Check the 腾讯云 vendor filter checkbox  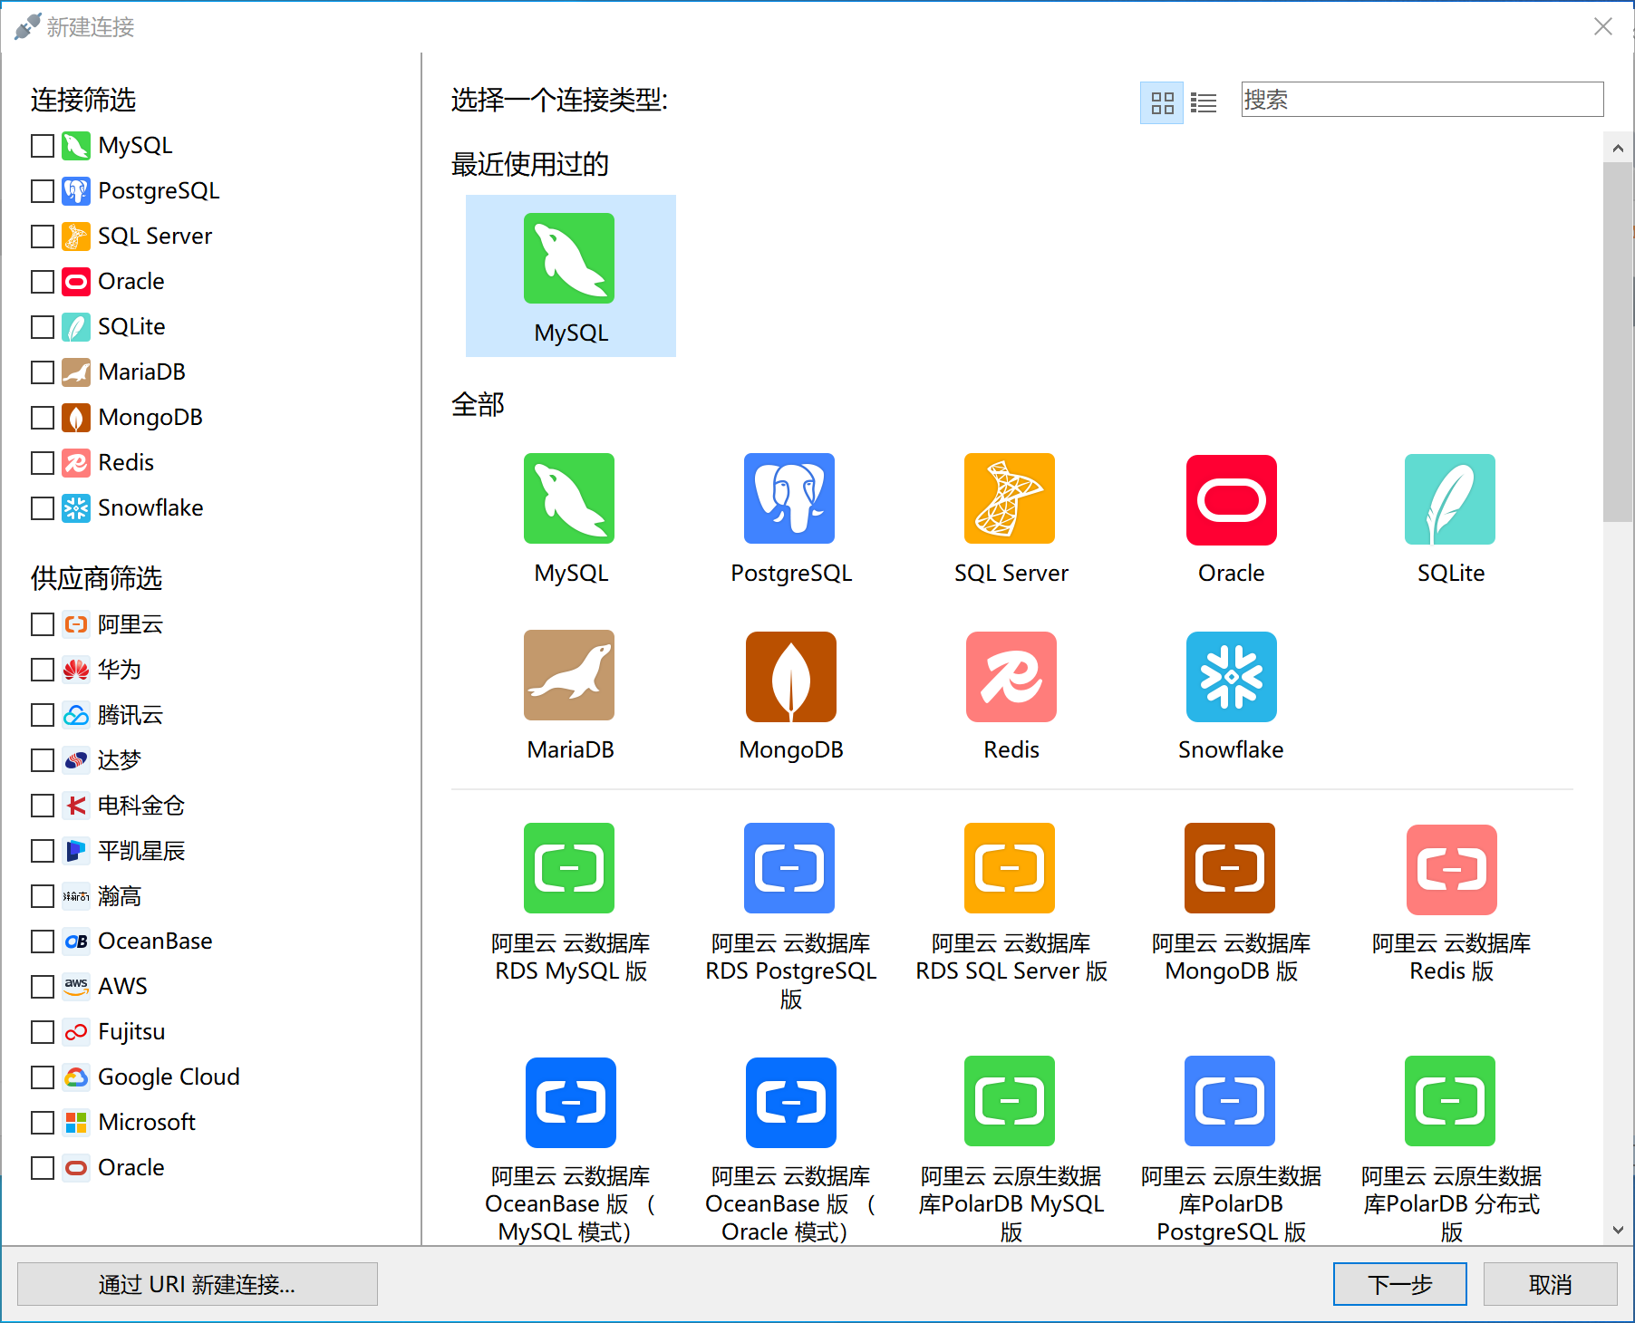point(43,715)
